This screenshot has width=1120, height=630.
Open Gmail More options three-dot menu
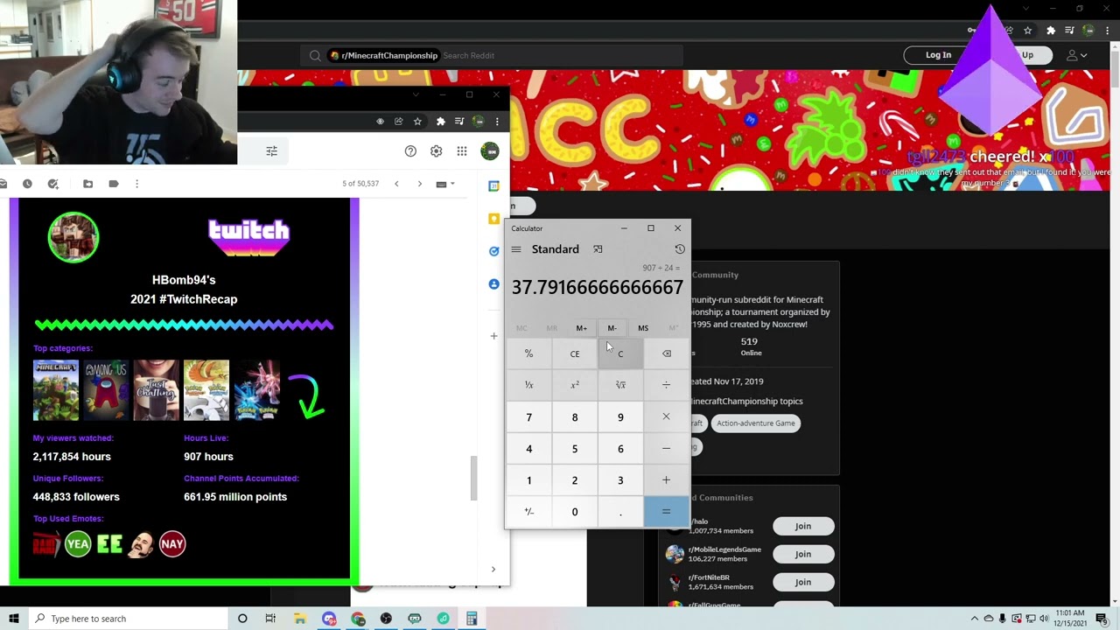(x=136, y=184)
